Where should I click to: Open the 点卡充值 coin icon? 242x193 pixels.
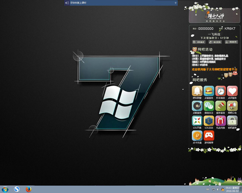197,136
